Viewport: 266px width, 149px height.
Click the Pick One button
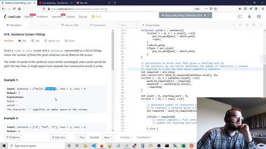[58, 137]
